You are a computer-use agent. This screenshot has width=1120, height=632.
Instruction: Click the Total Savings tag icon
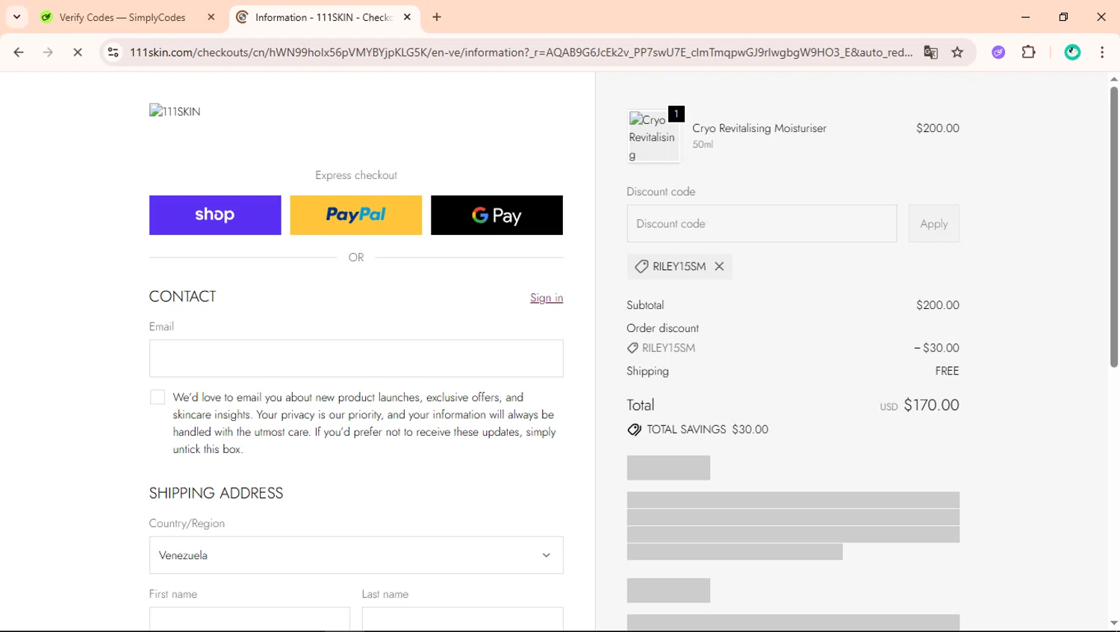pos(634,430)
